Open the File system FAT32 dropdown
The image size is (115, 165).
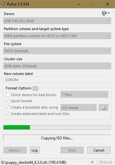[x=57, y=51]
